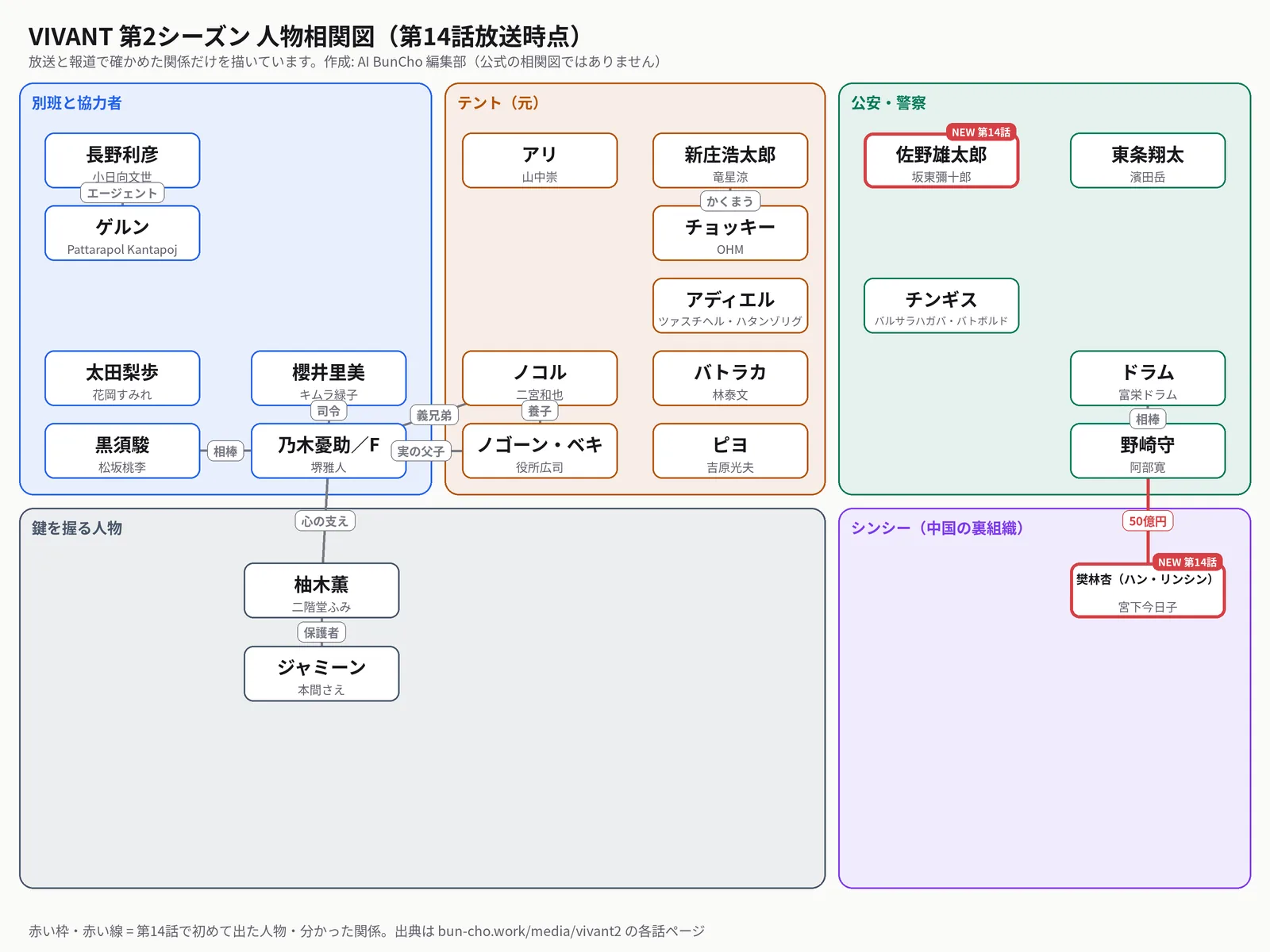This screenshot has height=952, width=1270.
Task: Select the 樊林杏 (ハン・リンシン) card
Action: [1148, 590]
